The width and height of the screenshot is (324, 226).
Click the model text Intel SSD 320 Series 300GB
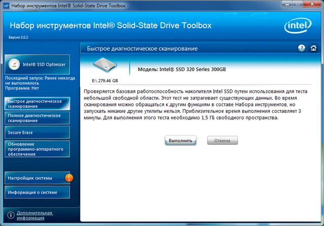coord(182,70)
